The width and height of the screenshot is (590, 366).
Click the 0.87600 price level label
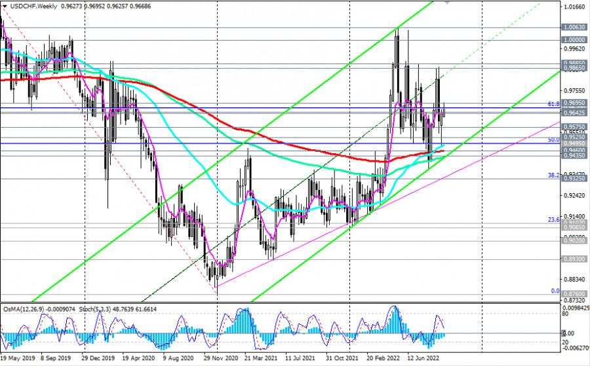pyautogui.click(x=574, y=294)
